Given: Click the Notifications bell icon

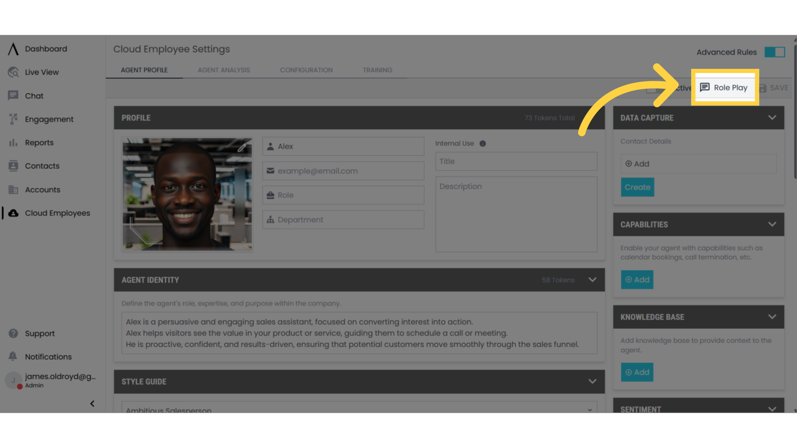Looking at the screenshot, I should 13,356.
